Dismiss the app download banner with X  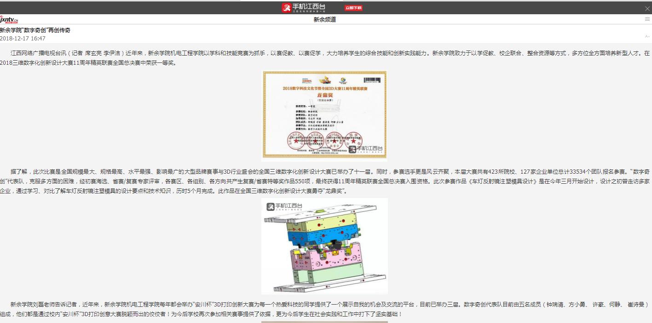(x=647, y=9)
